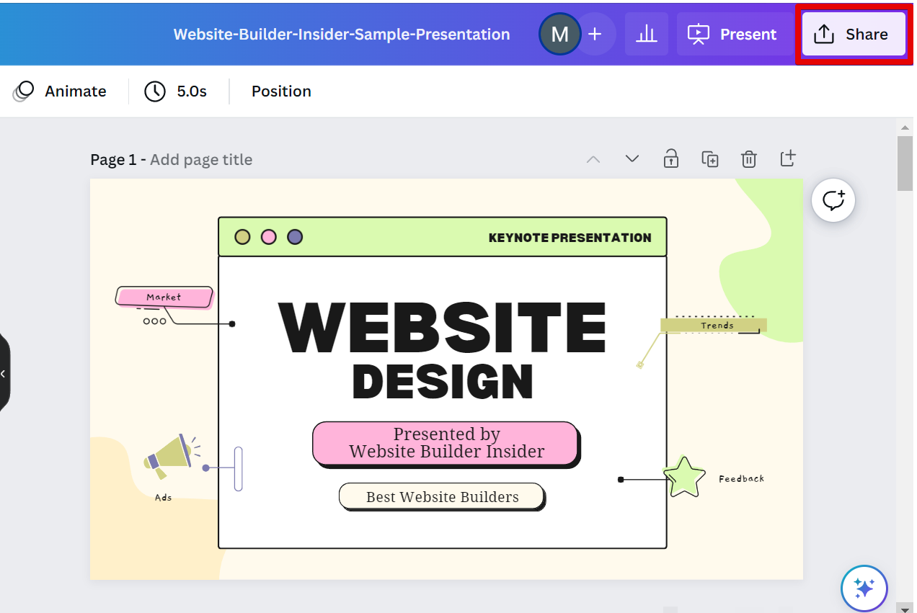Click the vertical scrollbar thumb
The image size is (917, 613).
point(905,164)
